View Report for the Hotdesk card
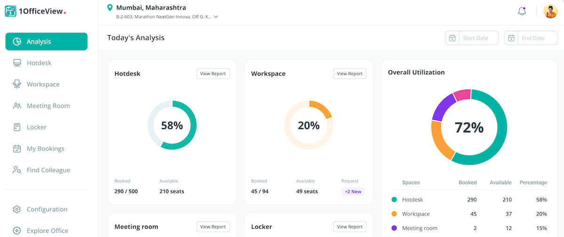 coord(213,74)
